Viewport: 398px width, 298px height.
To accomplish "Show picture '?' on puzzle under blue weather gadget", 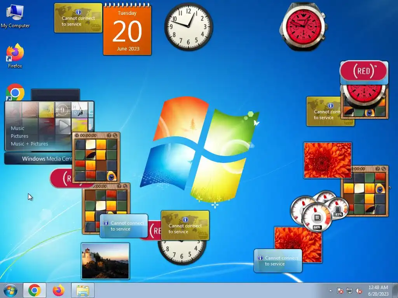I will coord(119,186).
